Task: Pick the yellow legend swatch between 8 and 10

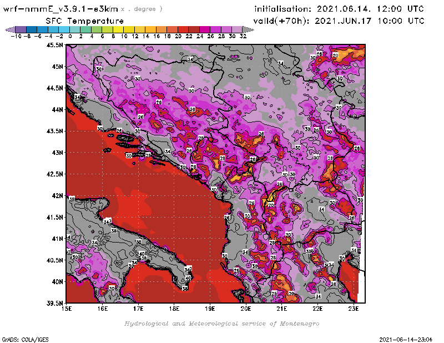Action: (x=118, y=29)
